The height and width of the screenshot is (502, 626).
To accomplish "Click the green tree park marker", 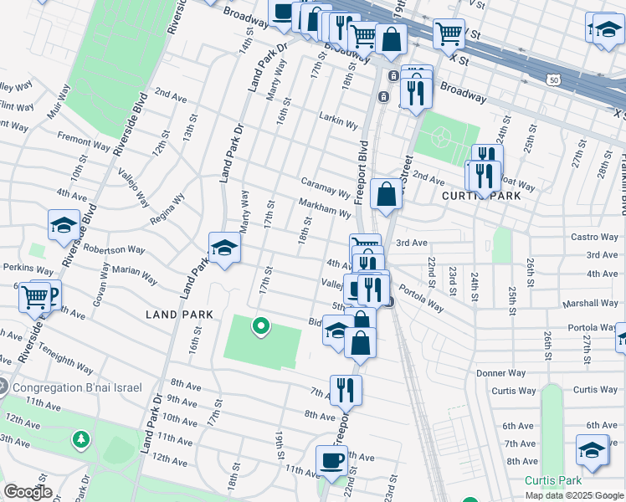I will [x=80, y=439].
